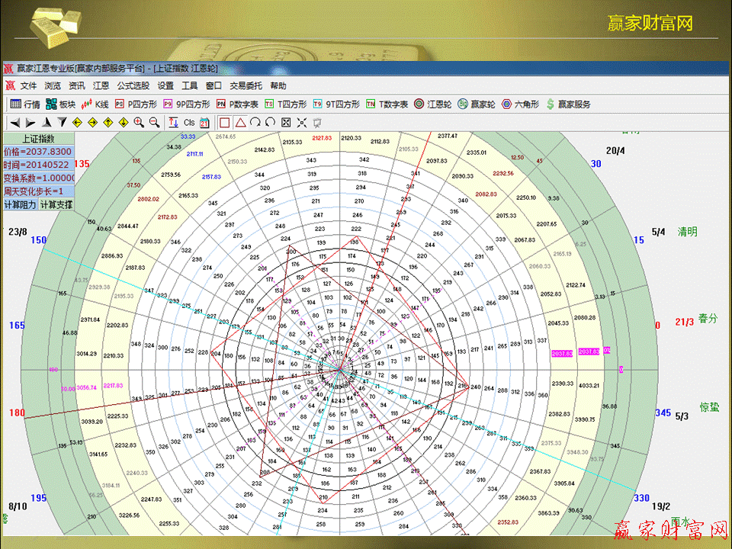The height and width of the screenshot is (549, 732).
Task: Click the Cls clear button in toolbar
Action: point(189,123)
